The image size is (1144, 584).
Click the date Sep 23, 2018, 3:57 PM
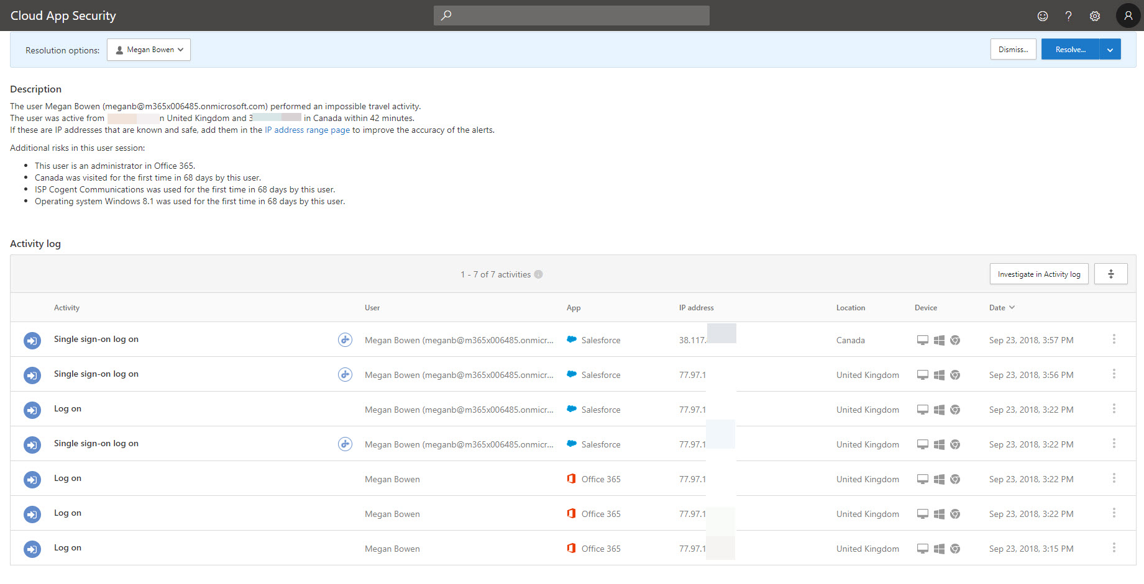1032,340
